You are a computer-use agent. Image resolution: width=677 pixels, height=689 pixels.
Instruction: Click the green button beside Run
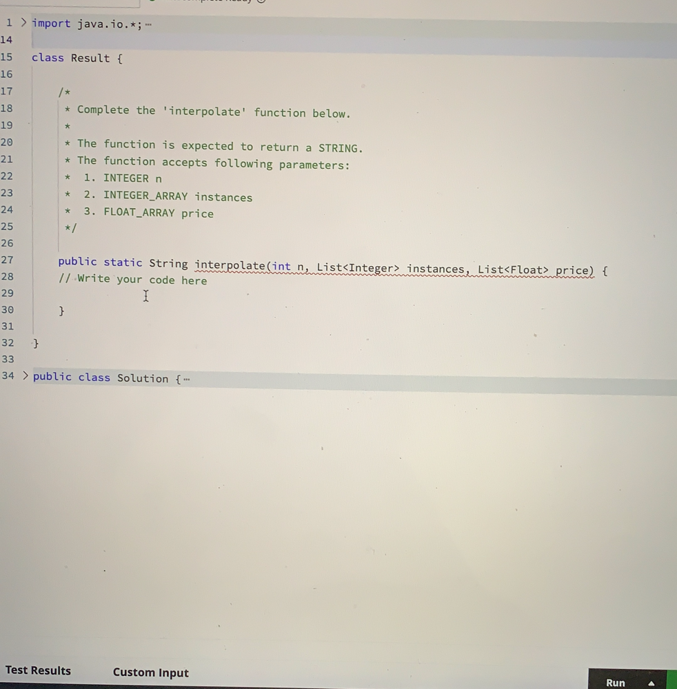click(x=671, y=681)
